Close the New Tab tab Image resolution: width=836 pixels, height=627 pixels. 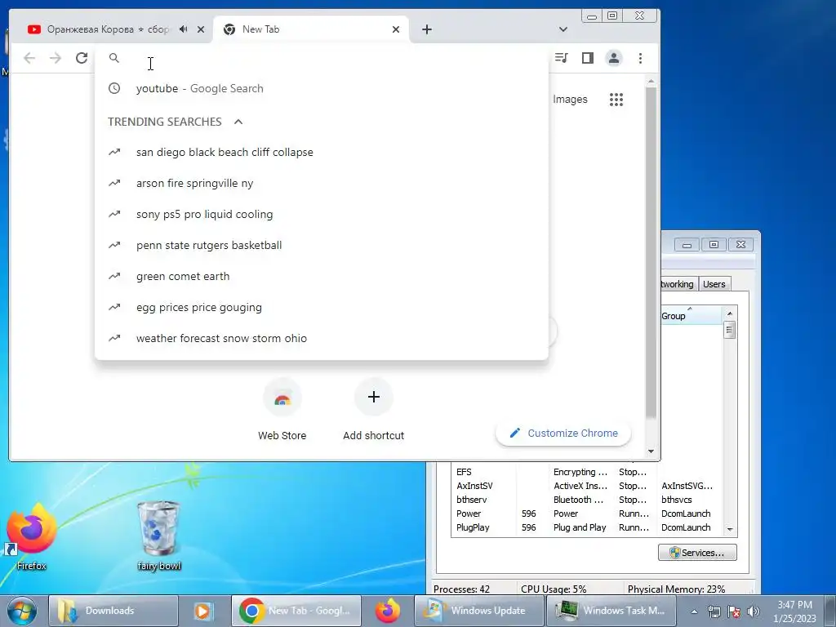click(x=396, y=29)
